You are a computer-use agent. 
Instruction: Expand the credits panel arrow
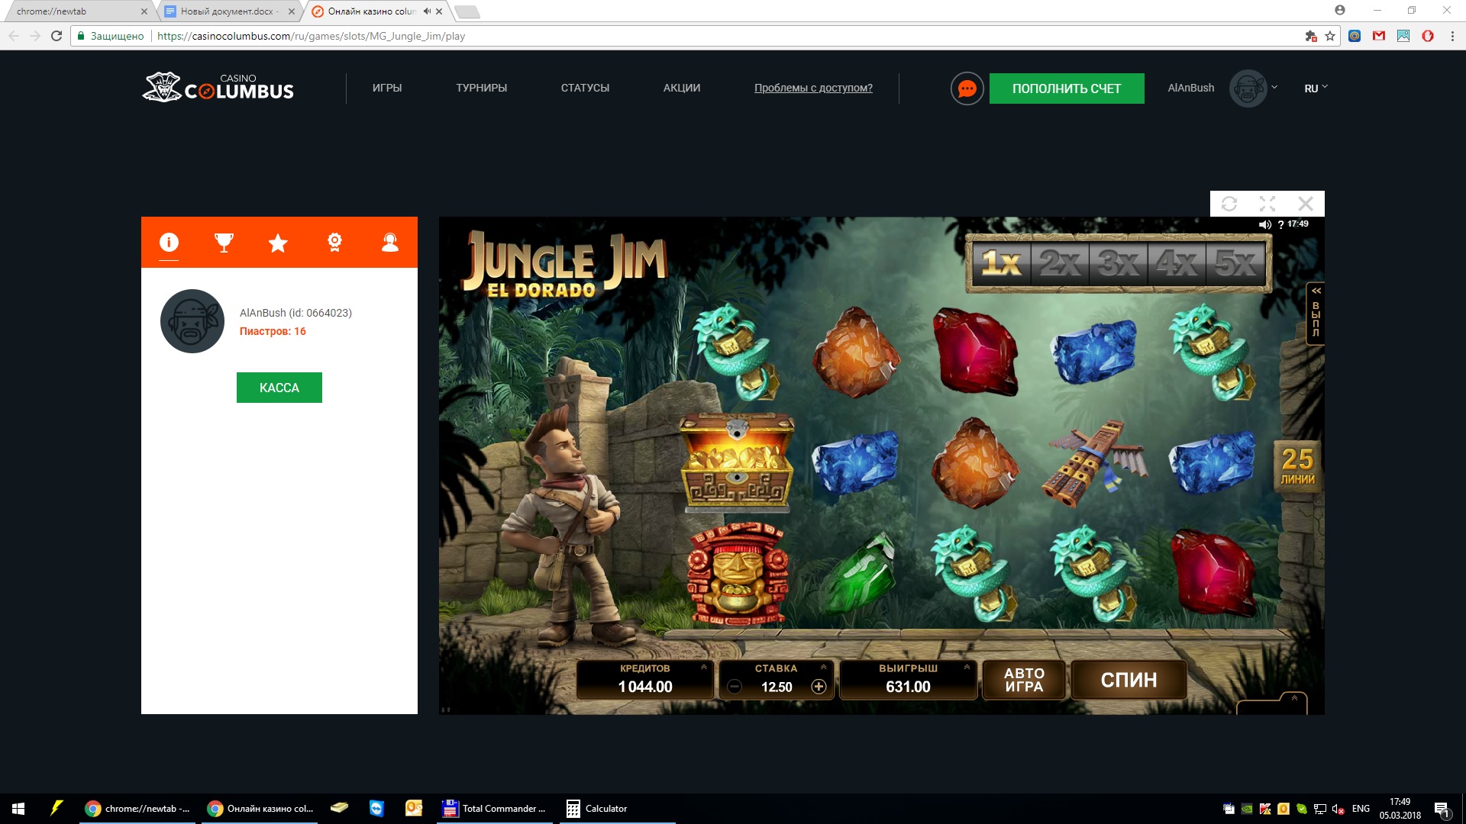coord(704,667)
